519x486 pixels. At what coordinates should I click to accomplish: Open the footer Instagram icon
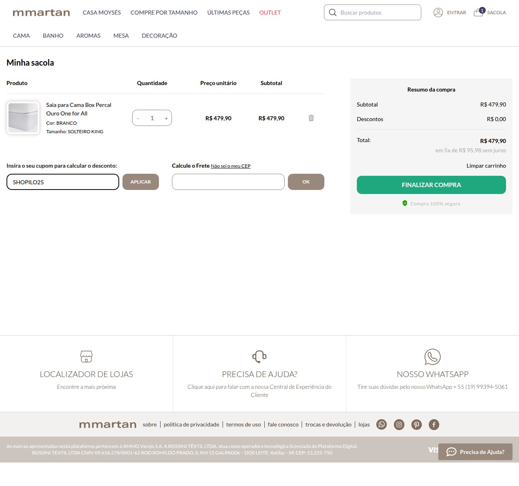click(399, 424)
